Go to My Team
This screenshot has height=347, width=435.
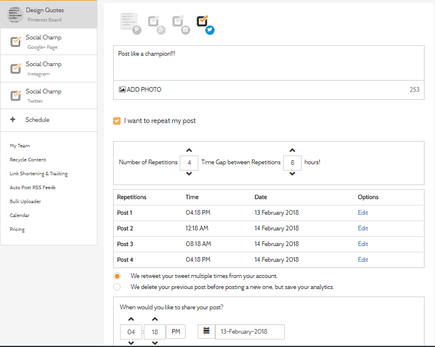pyautogui.click(x=20, y=146)
